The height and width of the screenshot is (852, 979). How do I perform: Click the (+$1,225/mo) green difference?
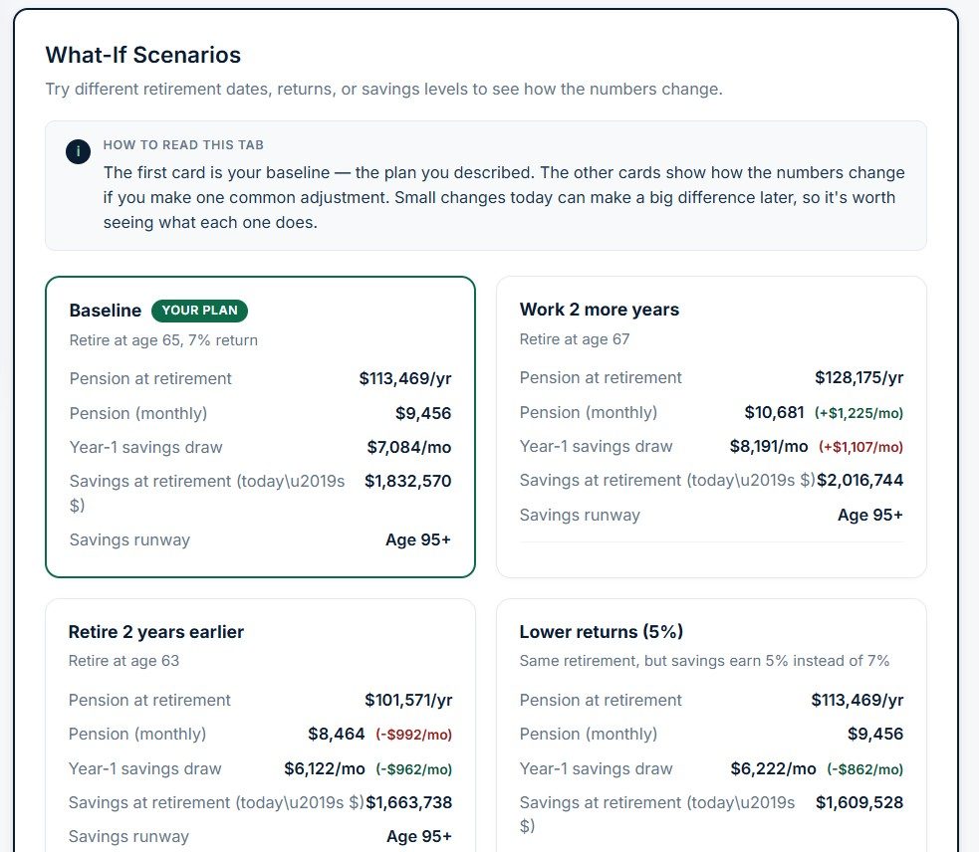pos(859,413)
